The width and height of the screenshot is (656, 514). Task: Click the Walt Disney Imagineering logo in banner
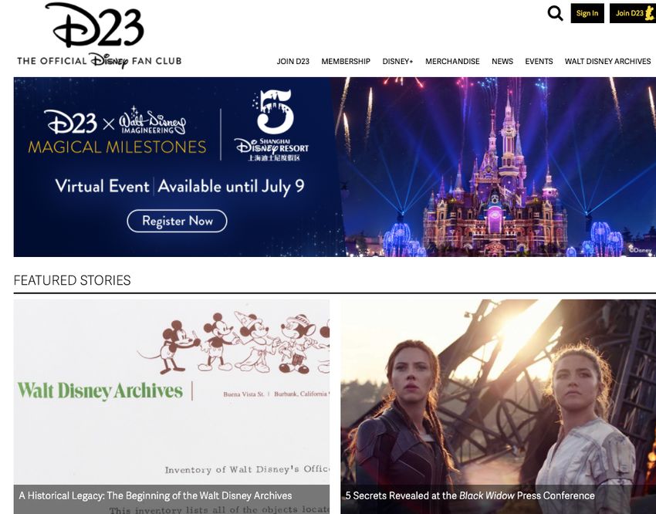[152, 120]
